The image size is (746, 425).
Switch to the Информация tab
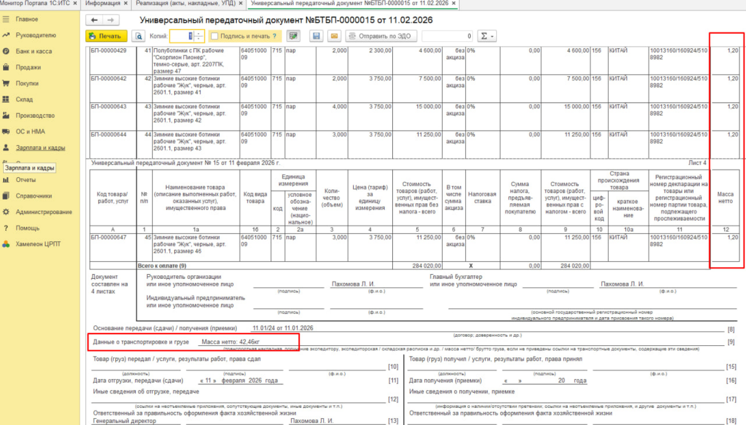click(103, 4)
